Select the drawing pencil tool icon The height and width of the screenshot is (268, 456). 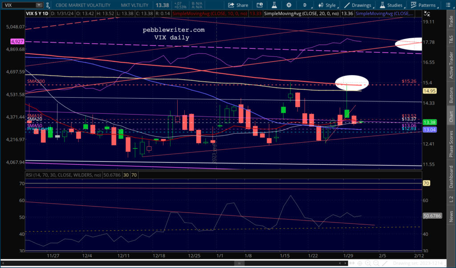(x=386, y=264)
